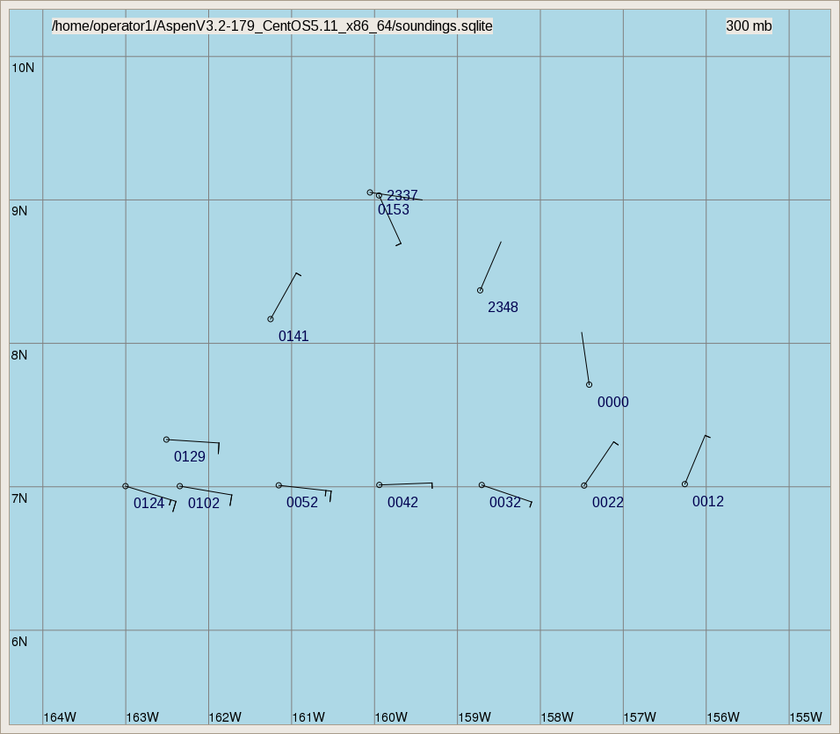Click the 0141 time label text
Viewport: 840px width, 734px height.
(x=293, y=337)
